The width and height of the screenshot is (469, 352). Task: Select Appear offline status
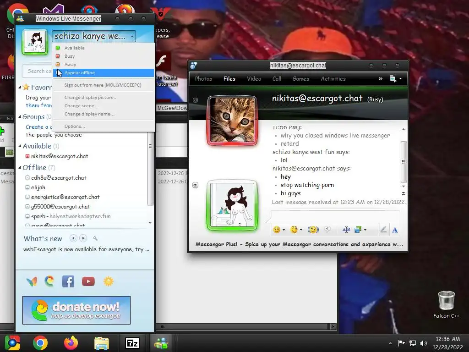point(104,73)
